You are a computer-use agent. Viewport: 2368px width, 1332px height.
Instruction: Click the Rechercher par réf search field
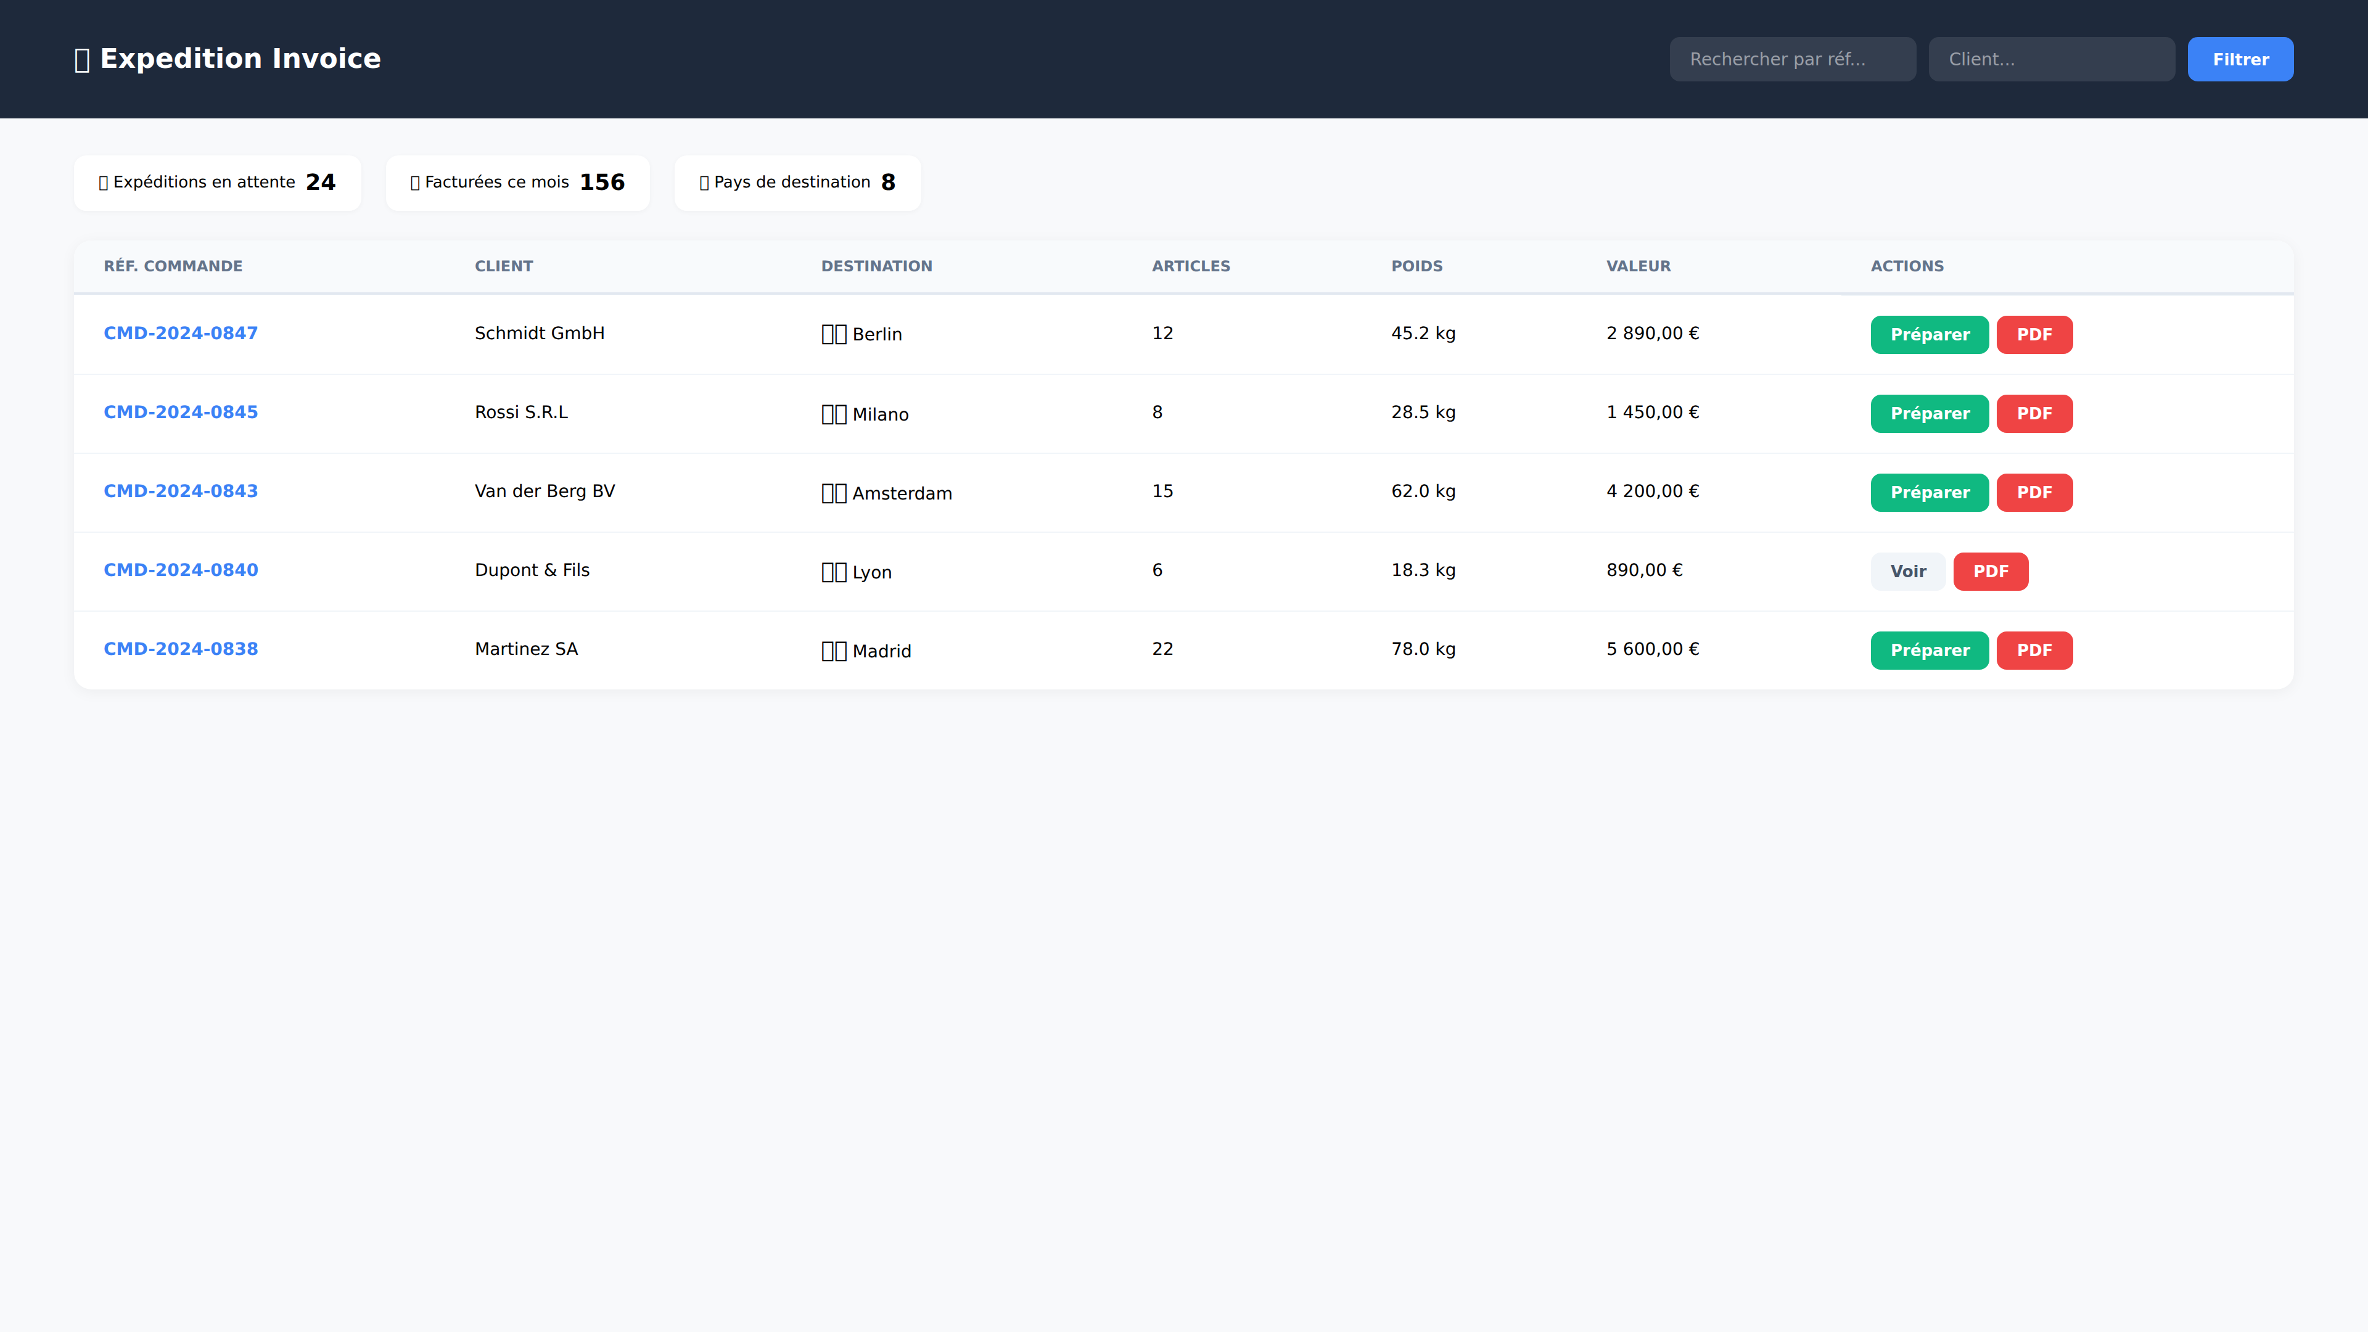click(x=1791, y=59)
